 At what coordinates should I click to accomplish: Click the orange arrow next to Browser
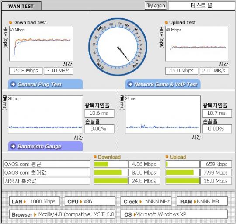tap(35, 214)
